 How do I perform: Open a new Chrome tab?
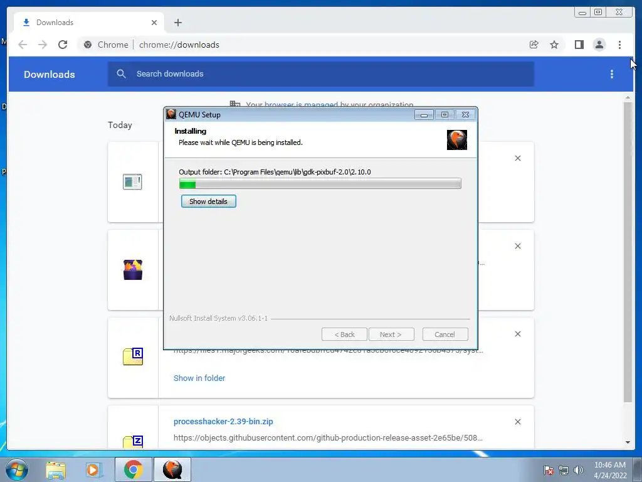pyautogui.click(x=177, y=23)
